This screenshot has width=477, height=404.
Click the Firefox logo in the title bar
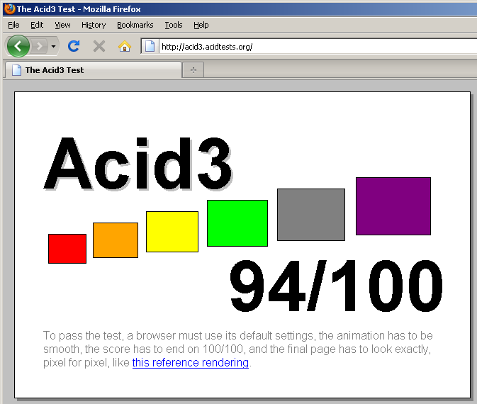click(x=9, y=9)
